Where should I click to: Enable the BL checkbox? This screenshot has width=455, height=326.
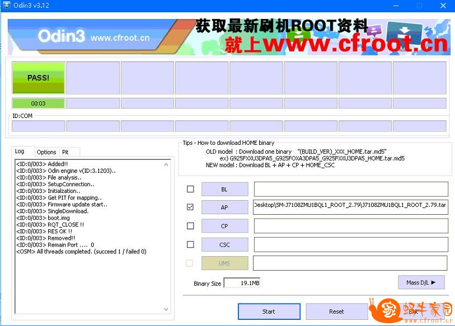(190, 189)
